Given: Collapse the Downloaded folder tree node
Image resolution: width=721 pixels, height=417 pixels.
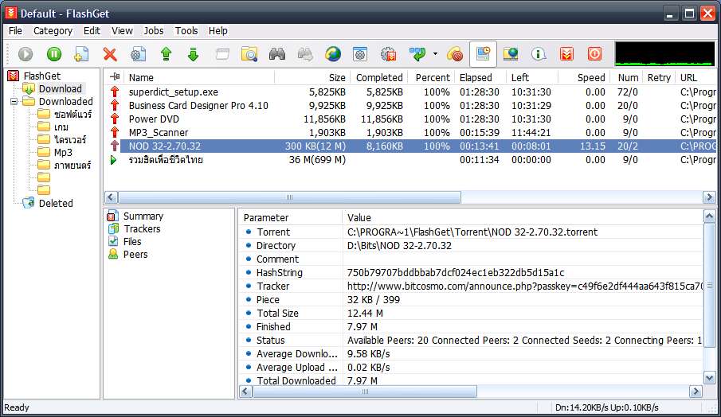Looking at the screenshot, I should click(14, 102).
